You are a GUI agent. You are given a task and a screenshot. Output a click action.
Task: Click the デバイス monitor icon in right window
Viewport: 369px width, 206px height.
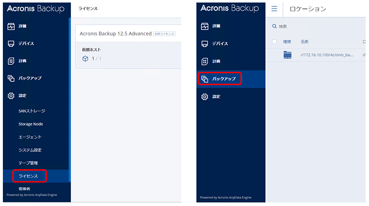[205, 44]
